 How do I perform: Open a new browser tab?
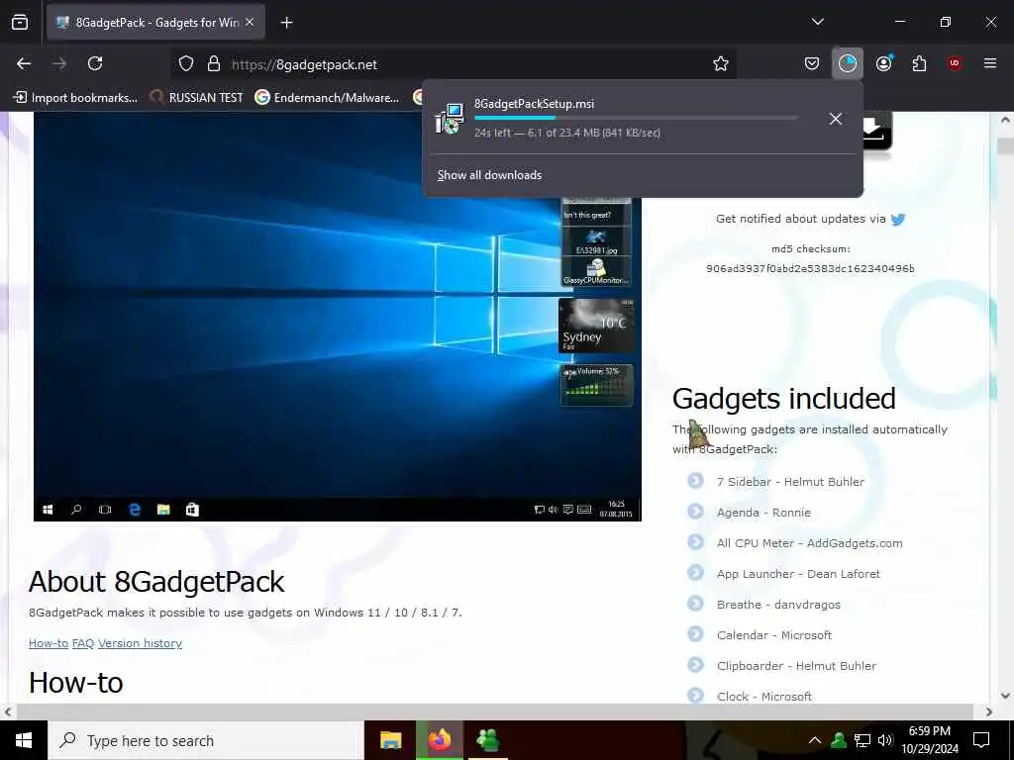[x=287, y=23]
